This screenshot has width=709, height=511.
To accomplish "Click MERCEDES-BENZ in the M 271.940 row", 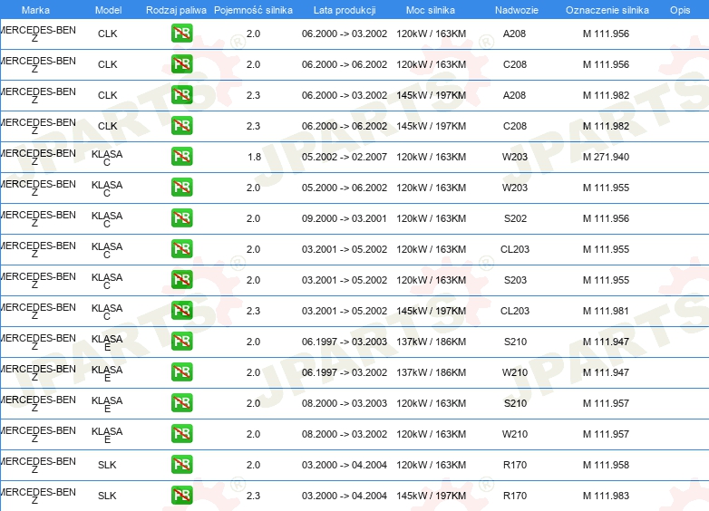I will pos(38,157).
